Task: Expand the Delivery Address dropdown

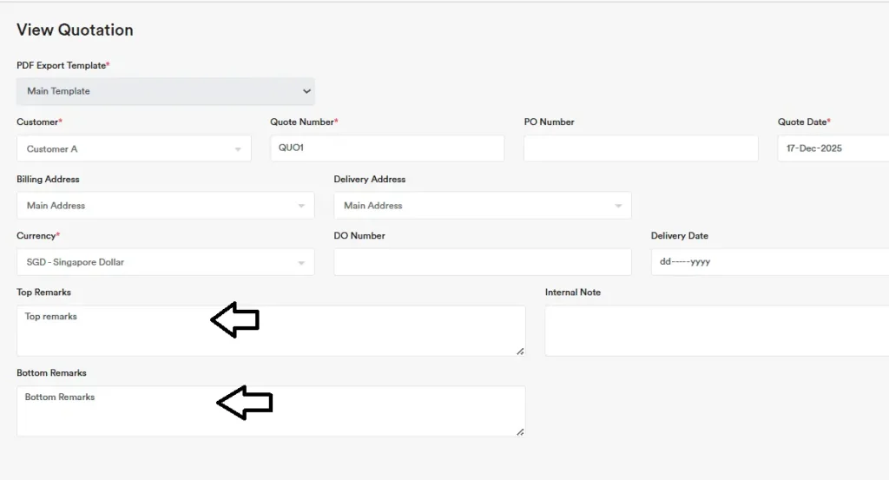Action: [482, 206]
